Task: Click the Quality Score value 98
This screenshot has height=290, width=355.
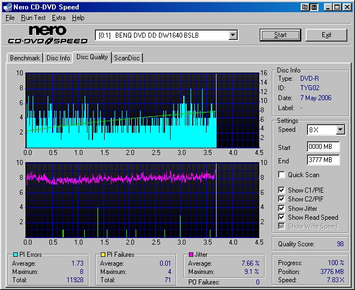Action: pyautogui.click(x=340, y=244)
